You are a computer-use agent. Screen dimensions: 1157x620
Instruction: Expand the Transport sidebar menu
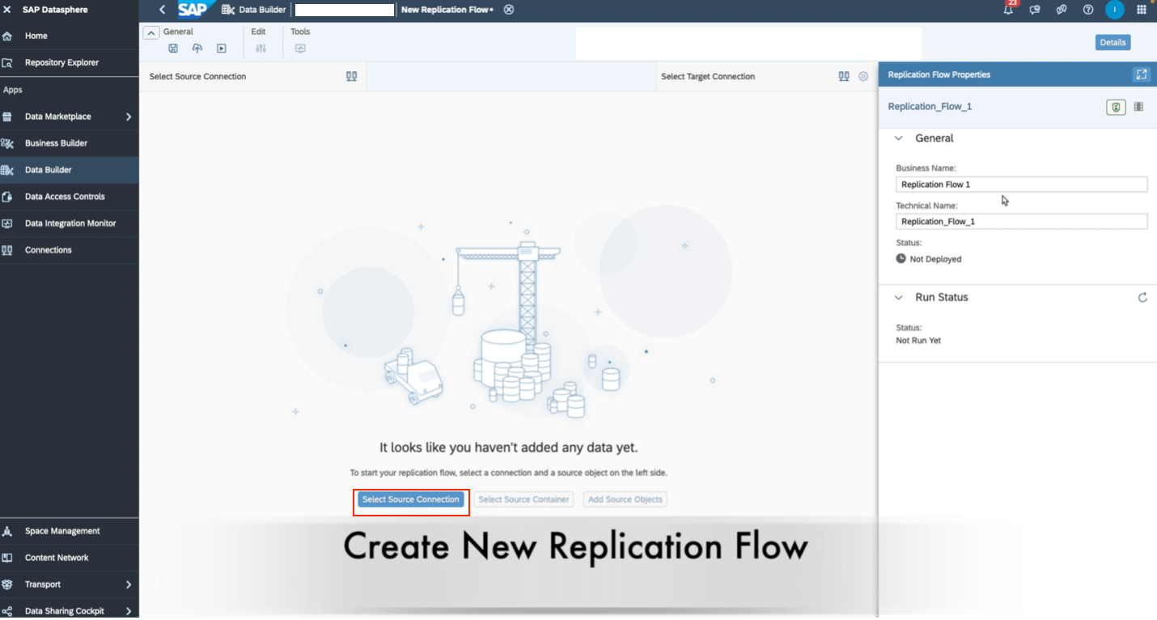coord(128,584)
